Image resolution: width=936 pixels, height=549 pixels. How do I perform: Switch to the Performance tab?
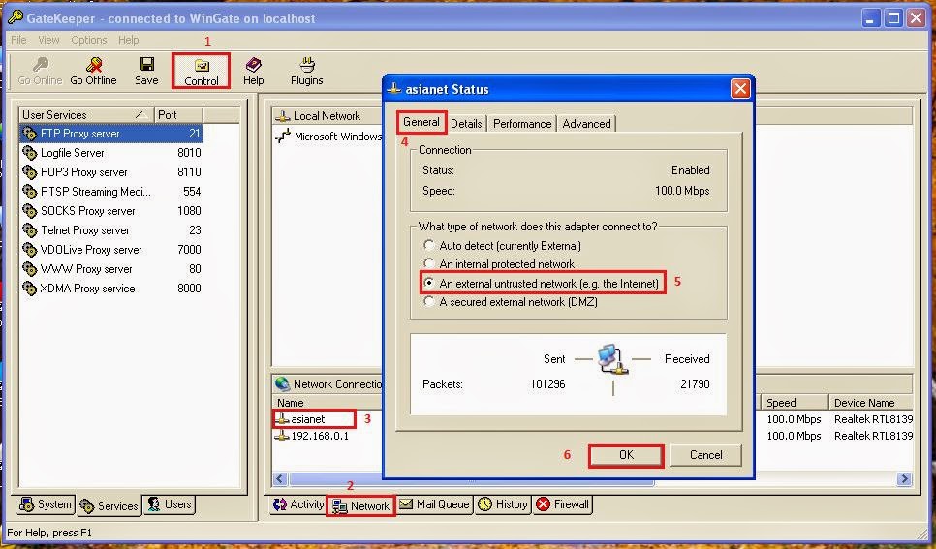click(522, 124)
